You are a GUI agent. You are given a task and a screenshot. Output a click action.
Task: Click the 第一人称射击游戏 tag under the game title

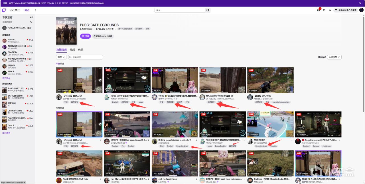click(x=125, y=29)
